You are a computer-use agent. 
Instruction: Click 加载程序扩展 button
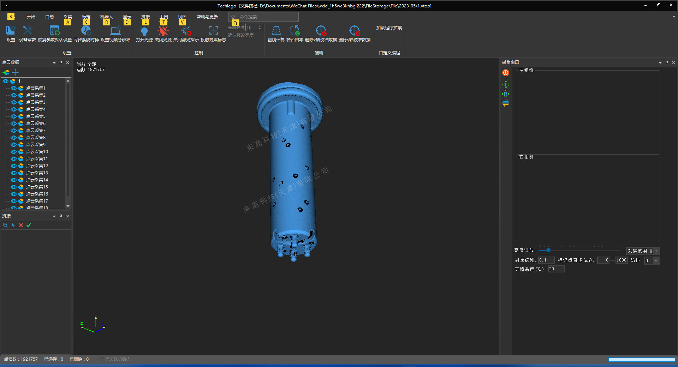[x=389, y=28]
